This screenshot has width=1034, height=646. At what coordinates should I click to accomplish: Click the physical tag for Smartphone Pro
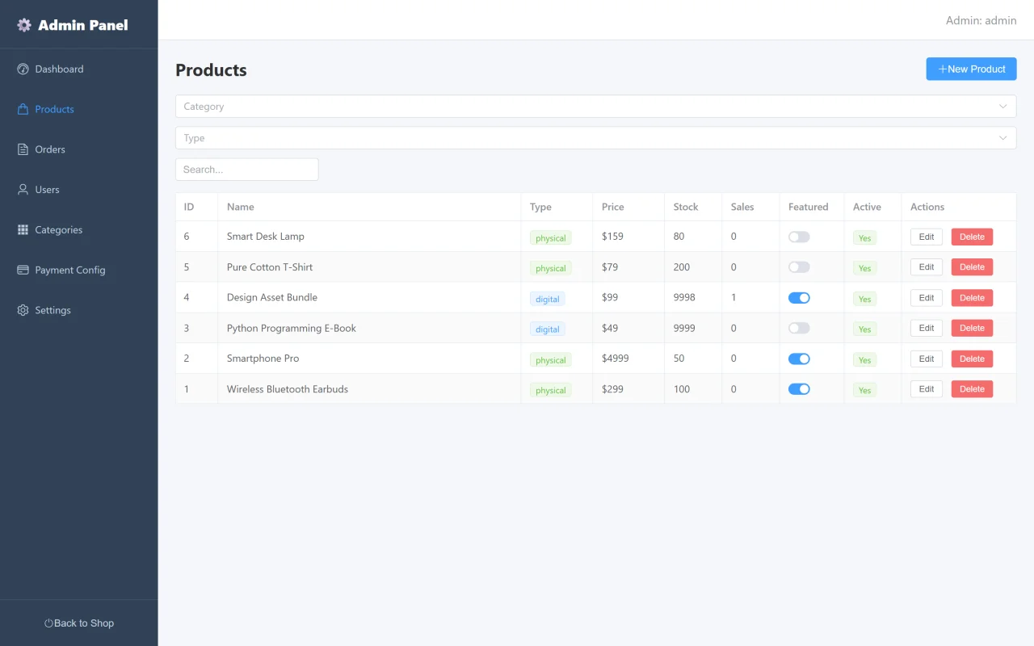pyautogui.click(x=551, y=359)
